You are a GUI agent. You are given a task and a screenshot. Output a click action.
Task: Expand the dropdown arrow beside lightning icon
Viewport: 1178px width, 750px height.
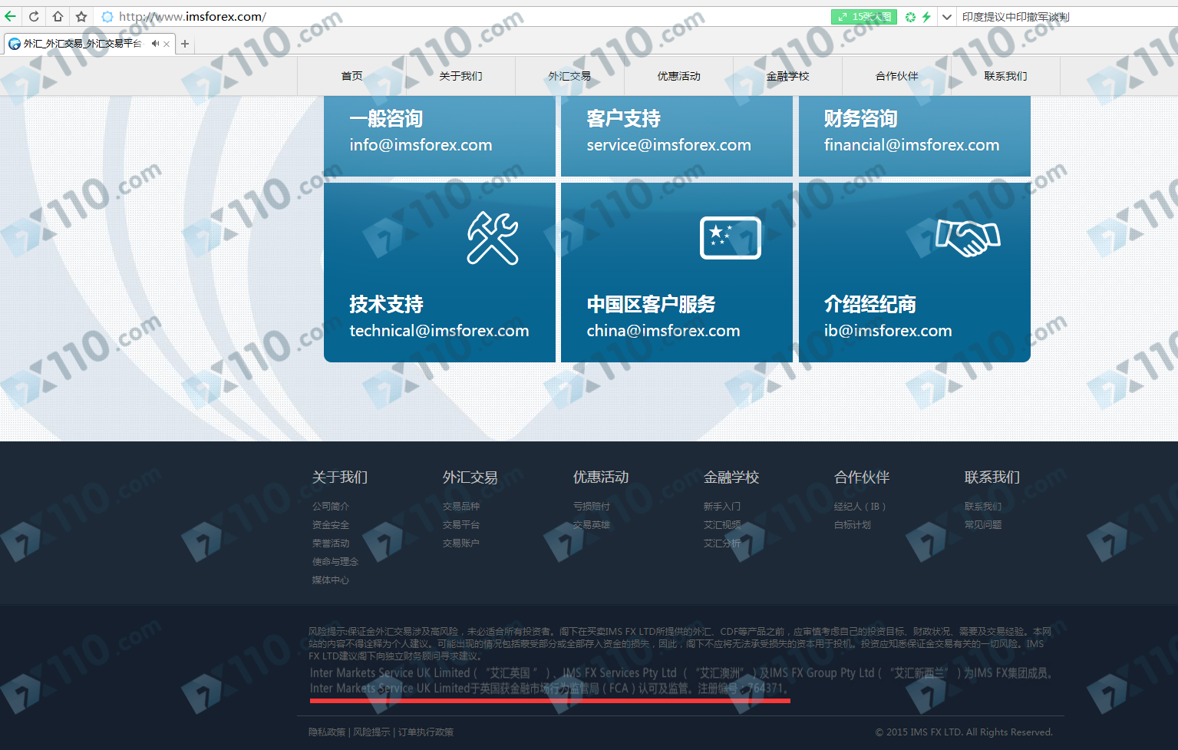tap(947, 16)
